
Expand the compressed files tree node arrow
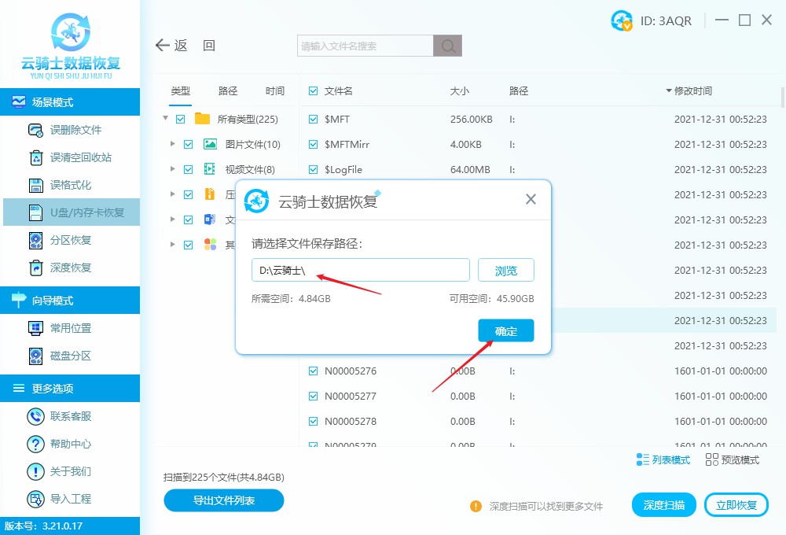pyautogui.click(x=172, y=194)
